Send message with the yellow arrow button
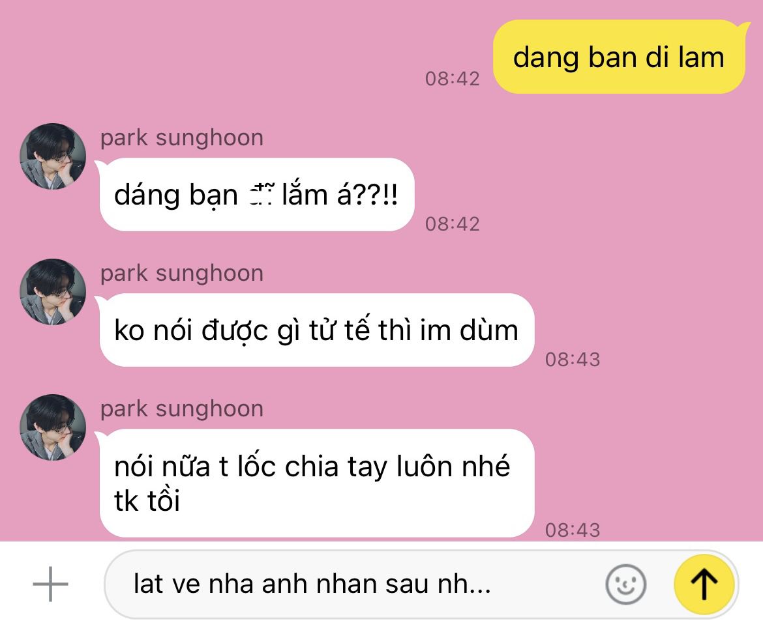This screenshot has width=763, height=632. [704, 584]
